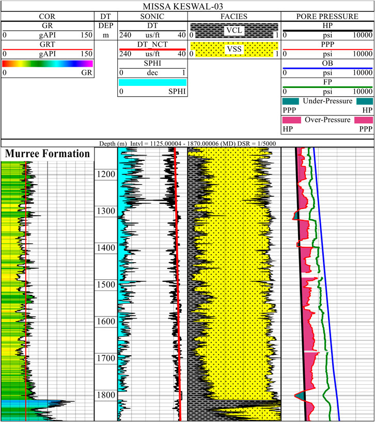The width and height of the screenshot is (375, 422).
Task: Click the FP curve label
Action: coord(327,82)
